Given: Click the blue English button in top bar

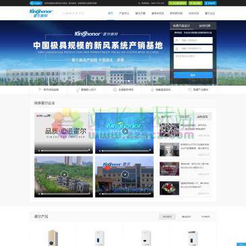Looking at the screenshot, I should (36, 3).
